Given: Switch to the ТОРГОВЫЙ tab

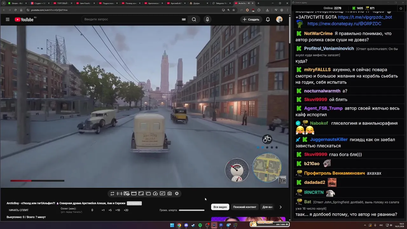Looking at the screenshot, I should click(62, 3).
